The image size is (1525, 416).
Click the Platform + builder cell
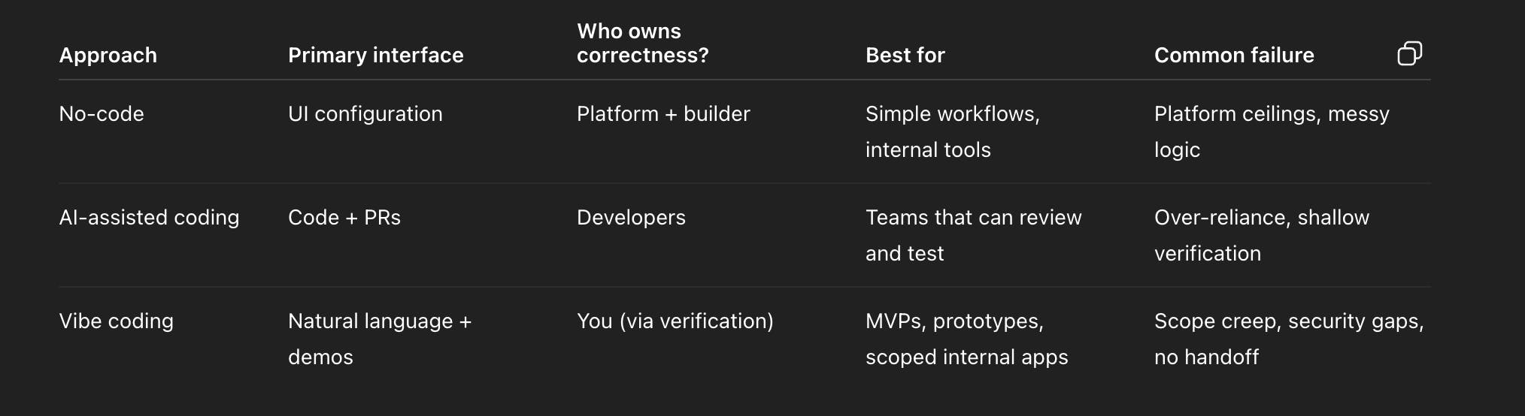coord(663,114)
